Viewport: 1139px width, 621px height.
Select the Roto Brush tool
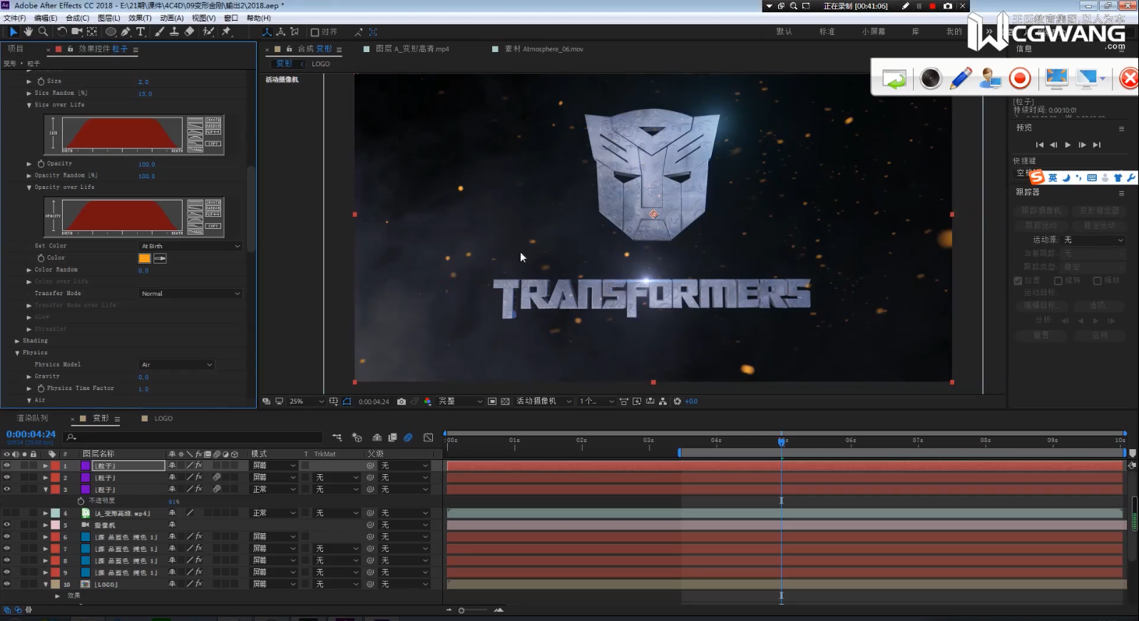coord(208,31)
